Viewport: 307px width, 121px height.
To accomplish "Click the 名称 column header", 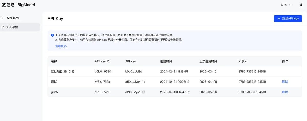I will tap(54, 61).
